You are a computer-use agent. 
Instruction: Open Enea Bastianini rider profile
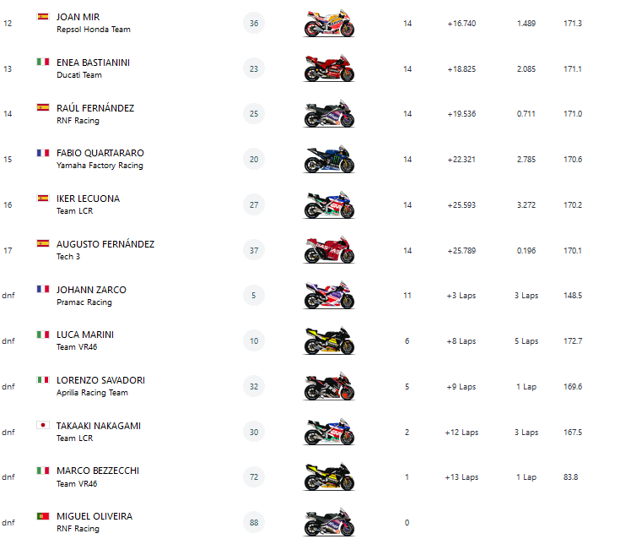point(93,63)
